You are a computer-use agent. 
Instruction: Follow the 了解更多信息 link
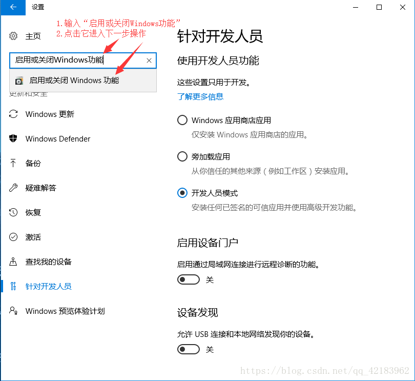point(200,97)
